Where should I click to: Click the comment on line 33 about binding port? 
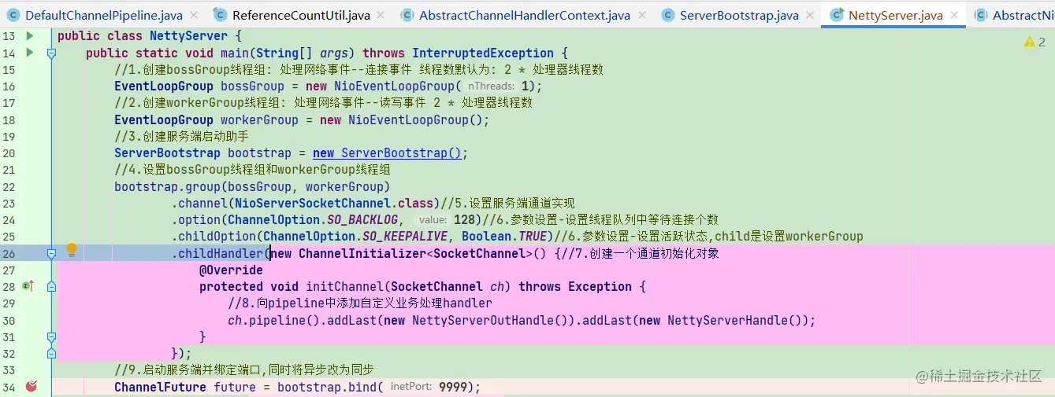[x=243, y=369]
